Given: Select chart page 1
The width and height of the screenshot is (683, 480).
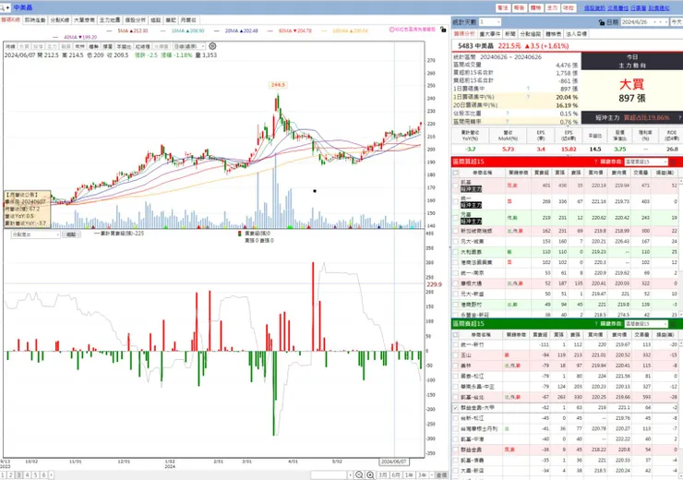Looking at the screenshot, I should click(3, 474).
